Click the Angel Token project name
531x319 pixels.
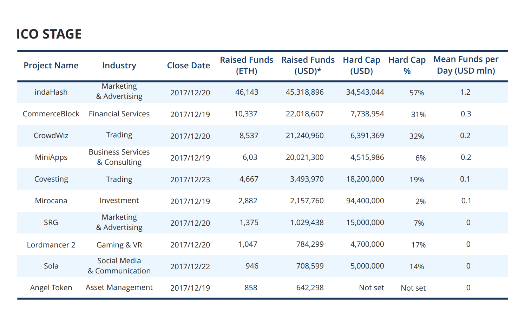(x=51, y=288)
